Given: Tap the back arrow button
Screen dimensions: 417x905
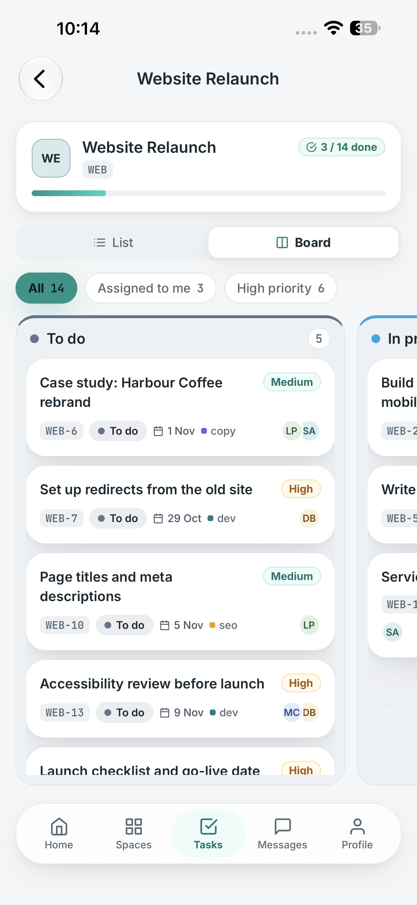Looking at the screenshot, I should 41,79.
